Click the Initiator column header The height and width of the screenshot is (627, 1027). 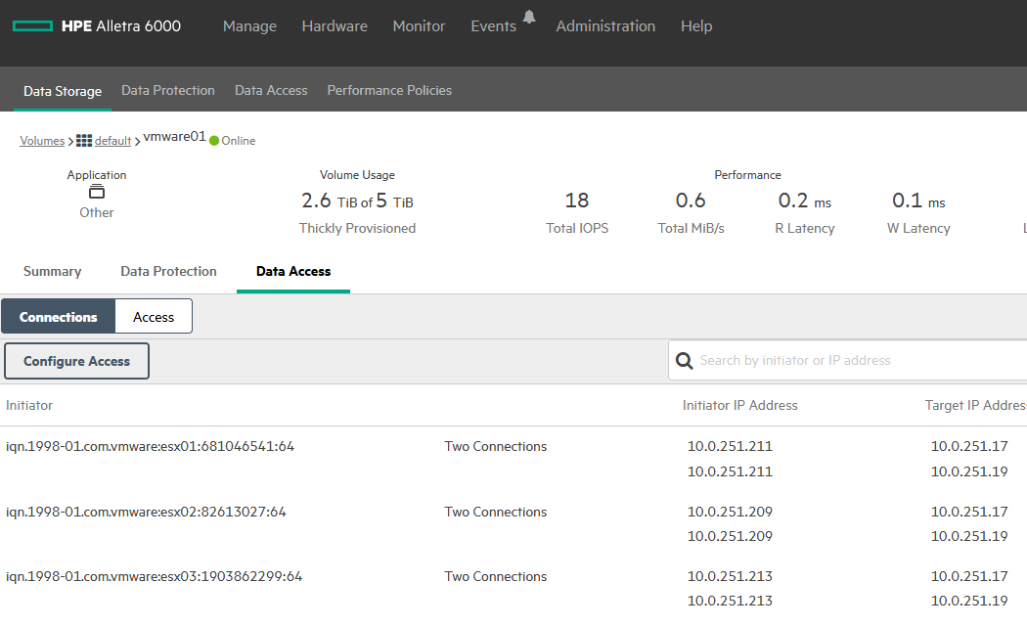tap(29, 406)
